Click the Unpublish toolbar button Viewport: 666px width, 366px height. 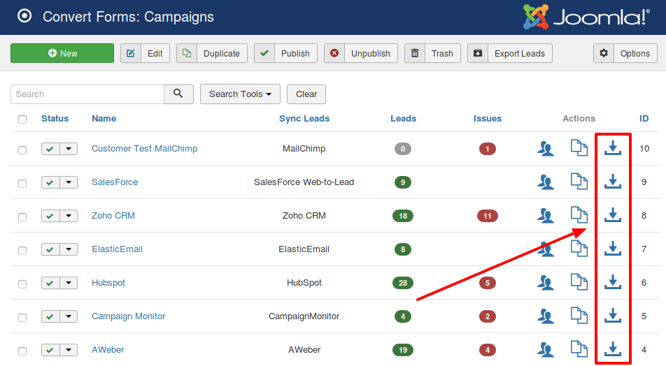tap(360, 53)
